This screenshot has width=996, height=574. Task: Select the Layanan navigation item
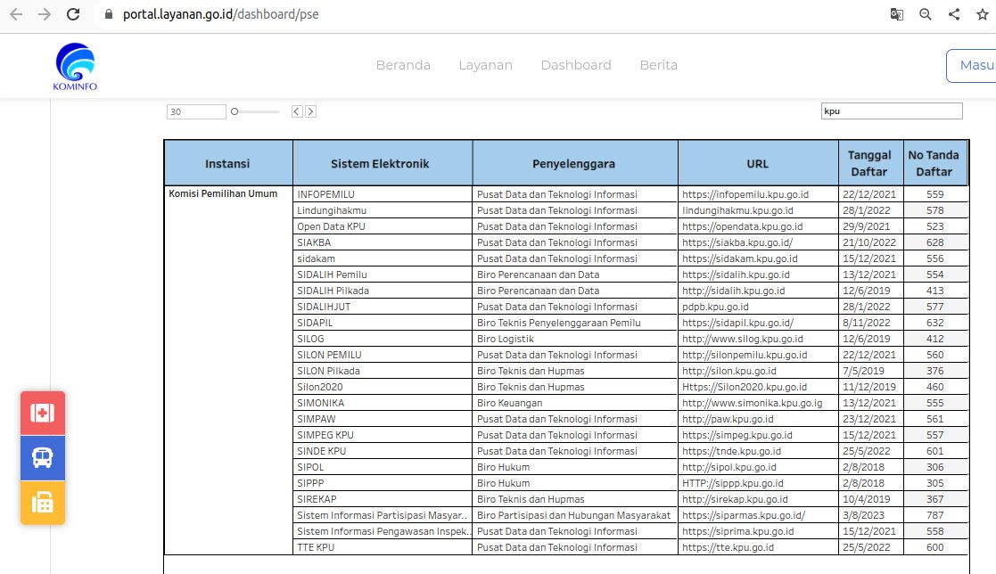[x=485, y=64]
